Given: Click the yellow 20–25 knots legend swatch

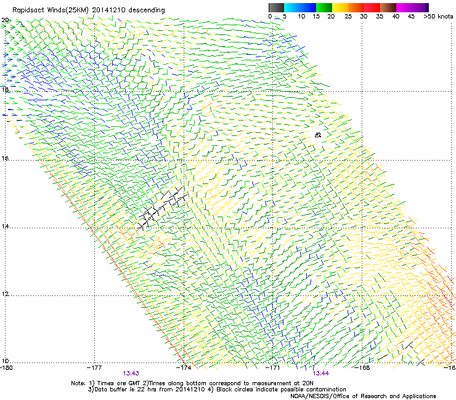Looking at the screenshot, I should 340,7.
